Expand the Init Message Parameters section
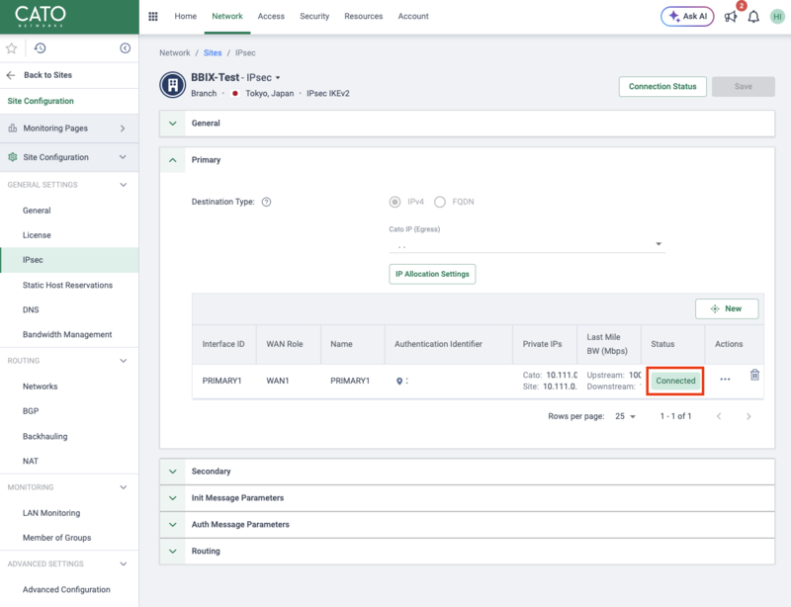 pos(172,498)
